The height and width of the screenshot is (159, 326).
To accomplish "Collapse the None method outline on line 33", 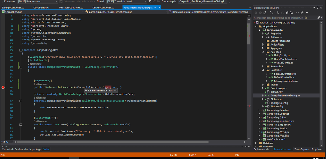I will tap(21, 125).
